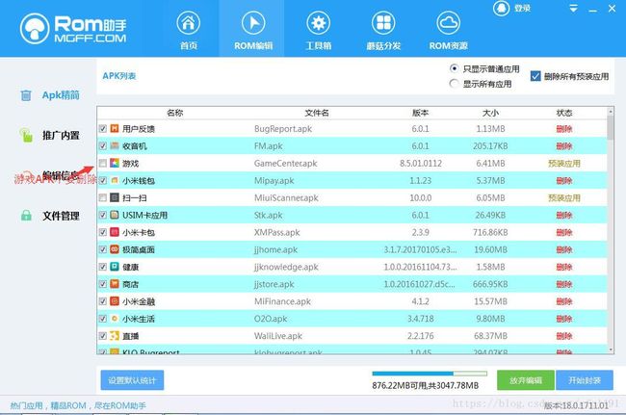626x415 pixels.
Task: Sort by the 名称 column header
Action: (175, 113)
